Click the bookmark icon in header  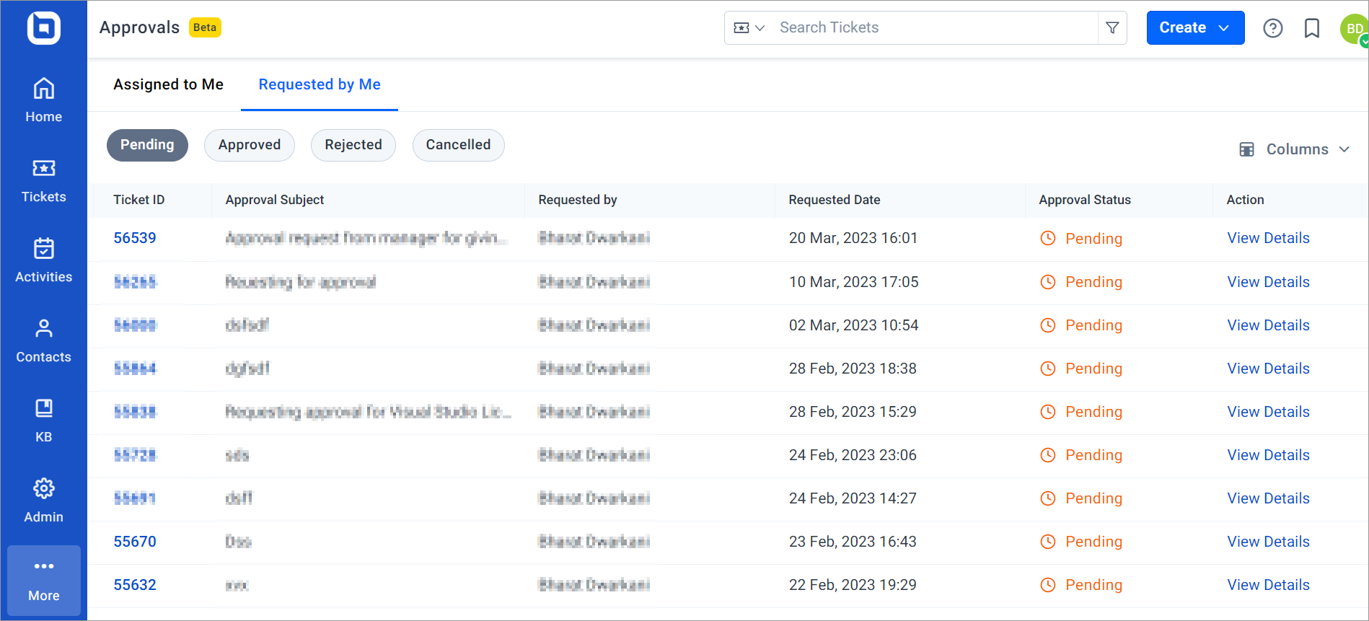pyautogui.click(x=1311, y=28)
